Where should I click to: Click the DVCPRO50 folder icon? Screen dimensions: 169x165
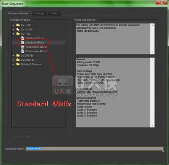tap(18, 55)
